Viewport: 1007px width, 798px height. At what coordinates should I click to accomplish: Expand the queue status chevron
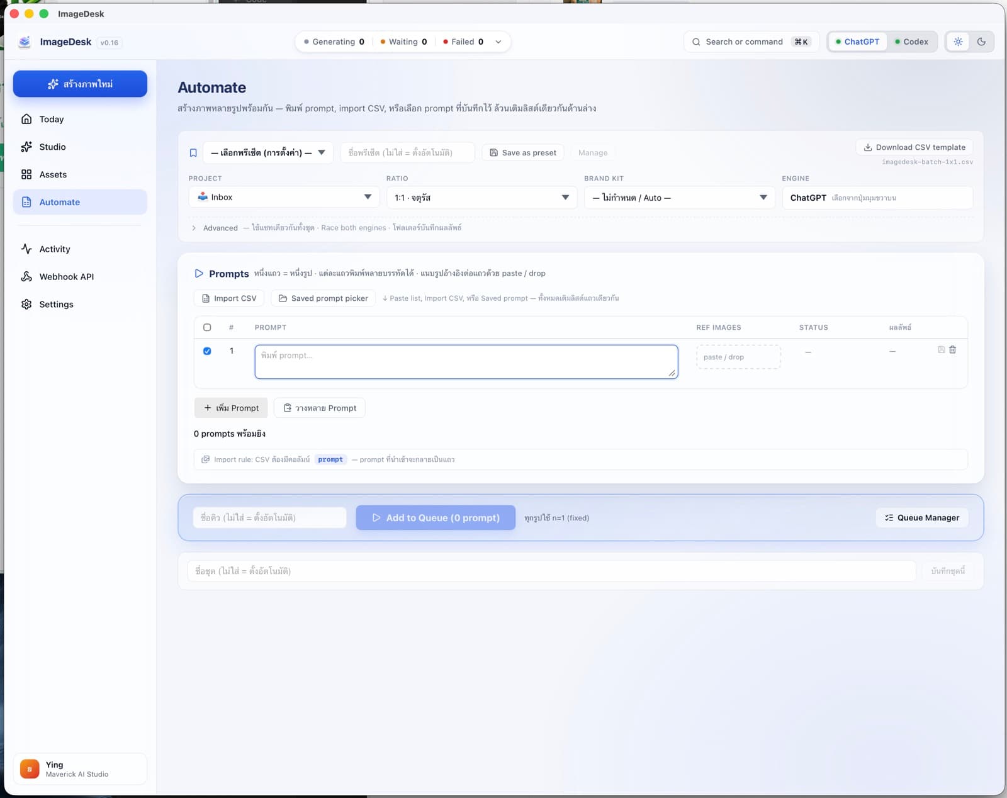click(x=498, y=42)
